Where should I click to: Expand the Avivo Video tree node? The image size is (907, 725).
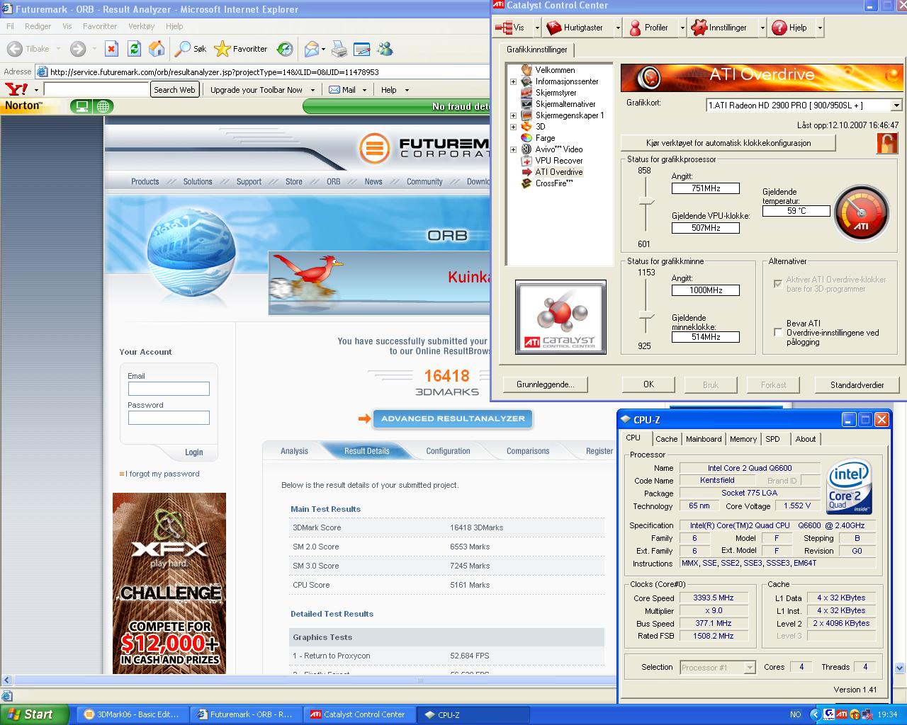tap(513, 149)
